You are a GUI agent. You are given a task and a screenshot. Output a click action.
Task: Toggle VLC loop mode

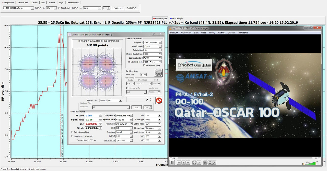[210, 163]
